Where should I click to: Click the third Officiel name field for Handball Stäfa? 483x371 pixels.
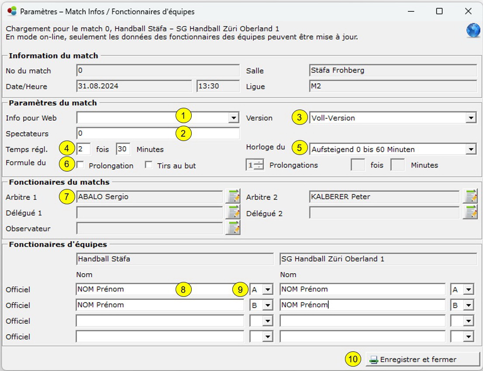[x=159, y=321]
